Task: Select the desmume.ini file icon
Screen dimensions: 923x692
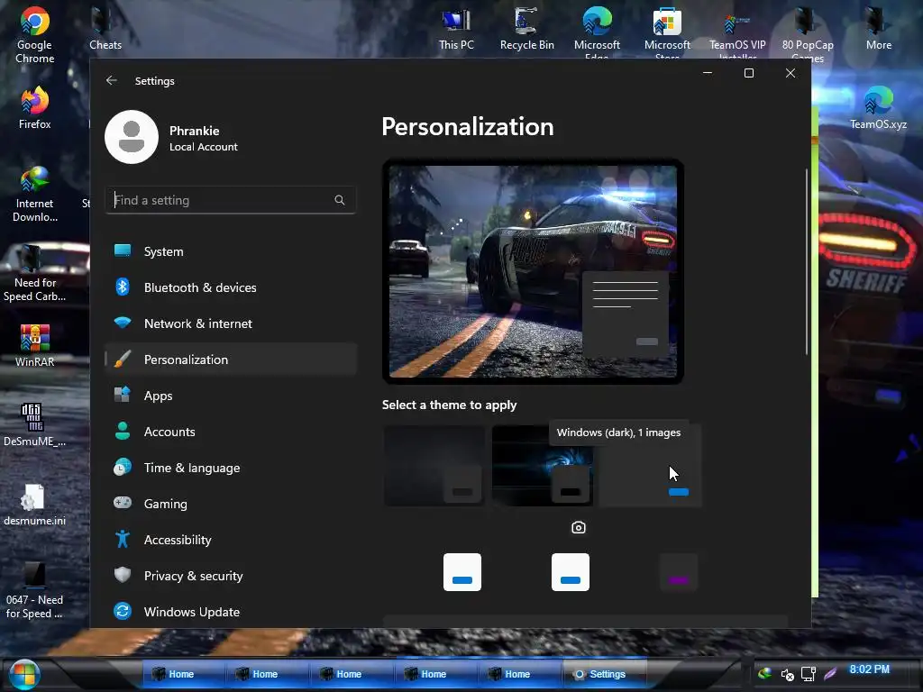Action: pos(35,505)
